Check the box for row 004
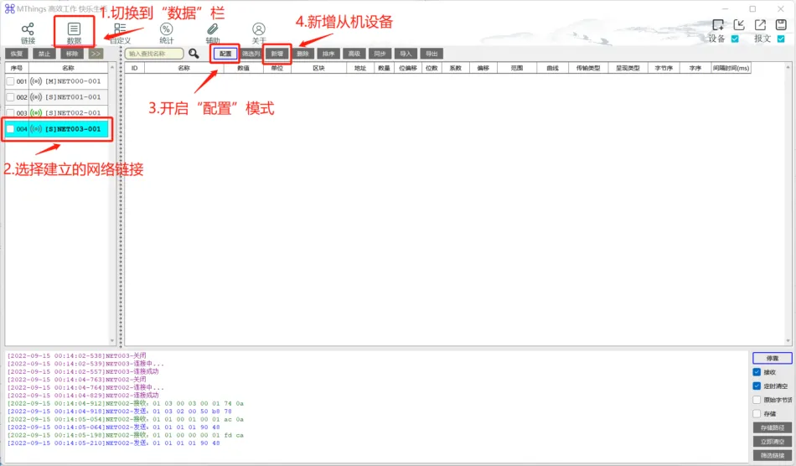Screen dimensions: 796x466 point(10,129)
